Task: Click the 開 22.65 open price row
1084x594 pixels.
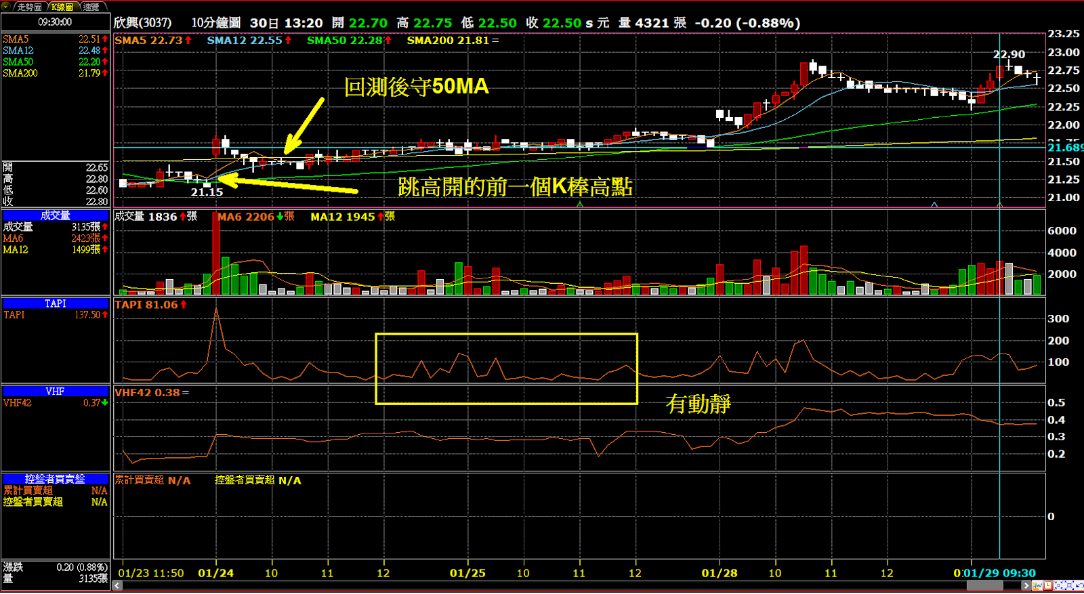Action: point(55,167)
